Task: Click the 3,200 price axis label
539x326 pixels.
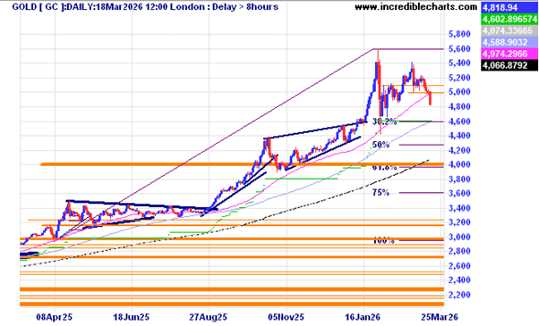Action: tap(459, 222)
